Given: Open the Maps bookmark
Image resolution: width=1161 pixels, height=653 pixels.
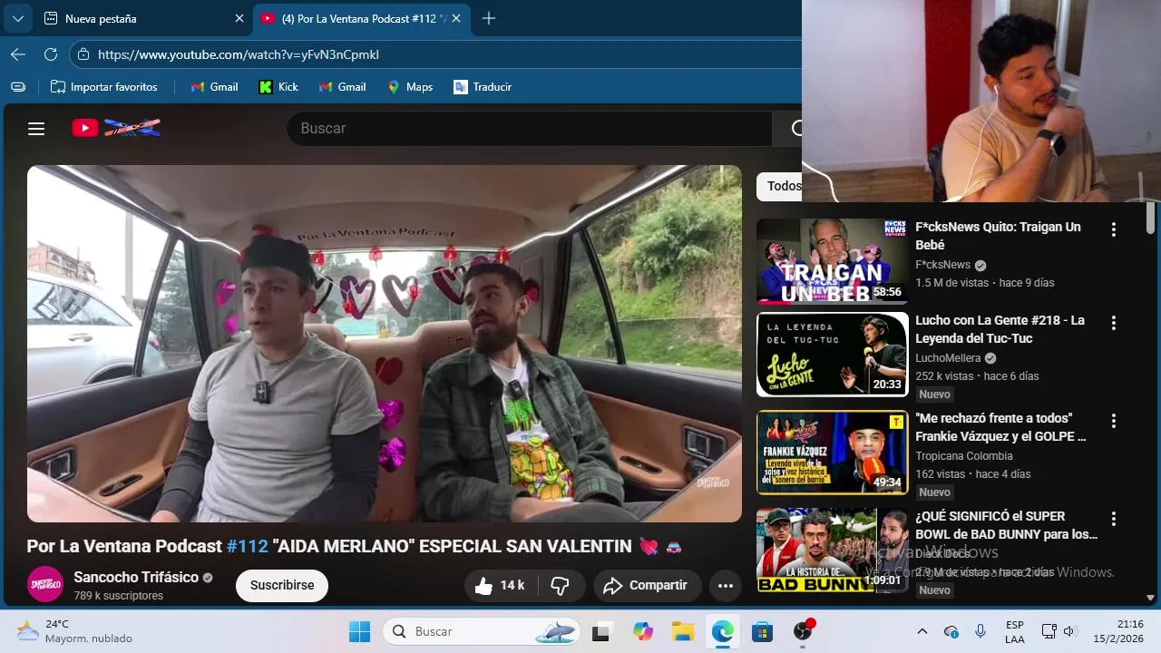Looking at the screenshot, I should click(410, 87).
